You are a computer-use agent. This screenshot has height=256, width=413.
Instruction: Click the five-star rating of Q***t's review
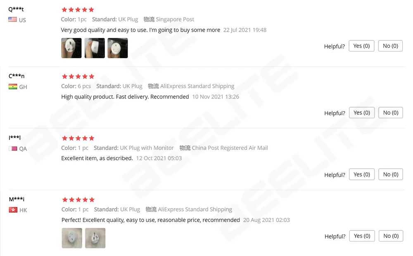click(78, 10)
